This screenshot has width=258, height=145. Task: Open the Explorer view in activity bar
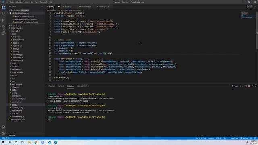coord(3,7)
